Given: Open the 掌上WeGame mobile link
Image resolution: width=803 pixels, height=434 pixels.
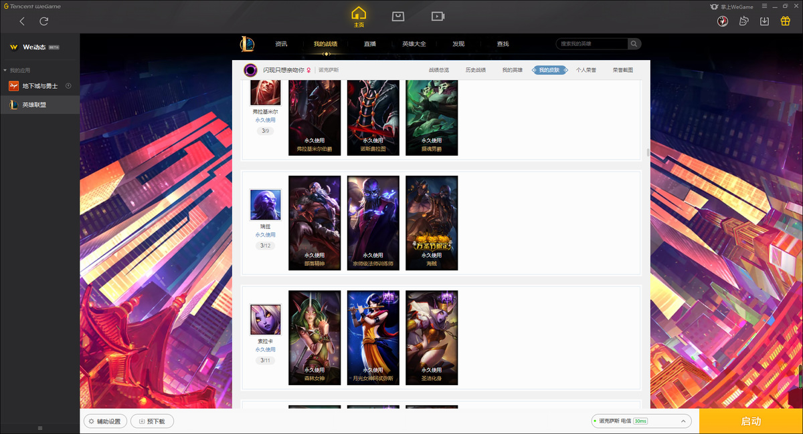Looking at the screenshot, I should tap(732, 7).
